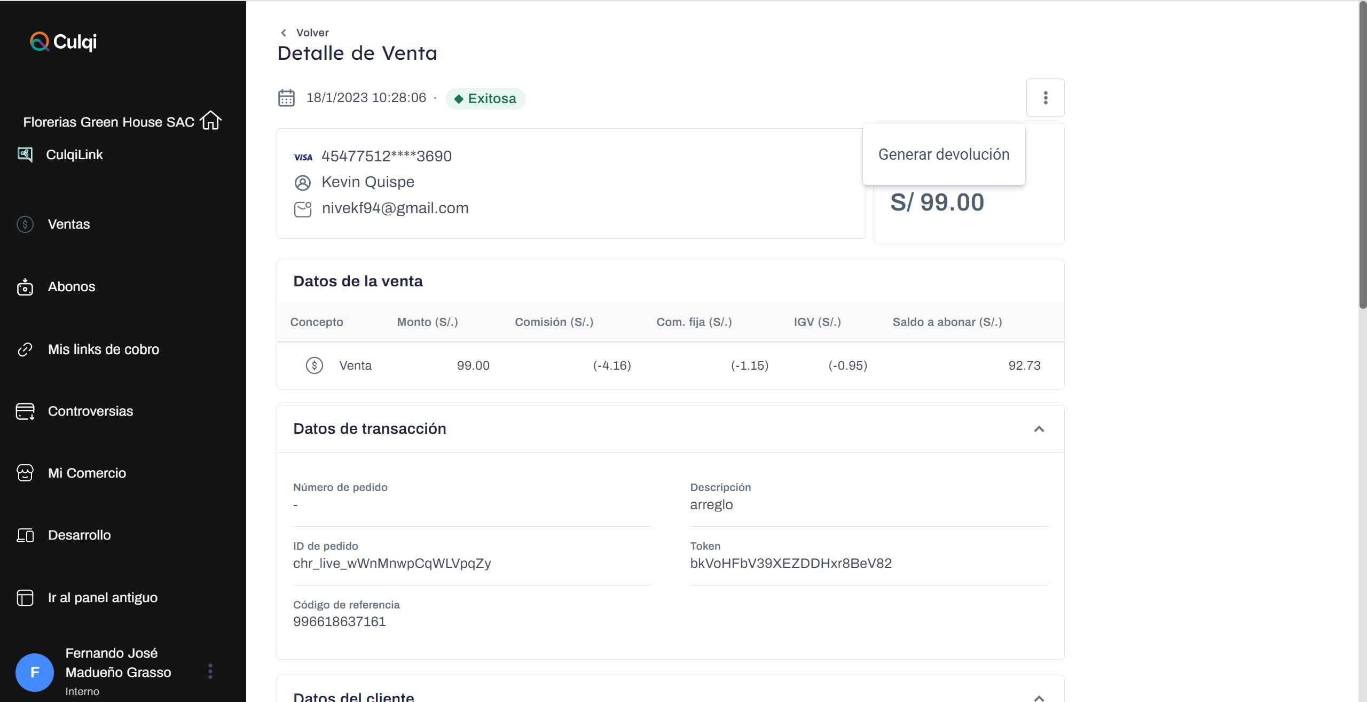Click the blue user avatar F

[x=35, y=672]
